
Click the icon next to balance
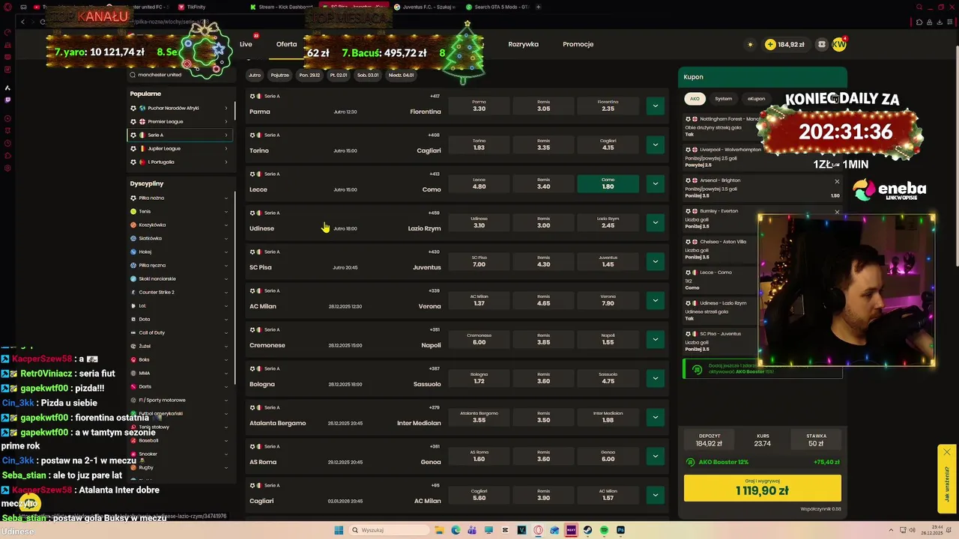click(821, 44)
